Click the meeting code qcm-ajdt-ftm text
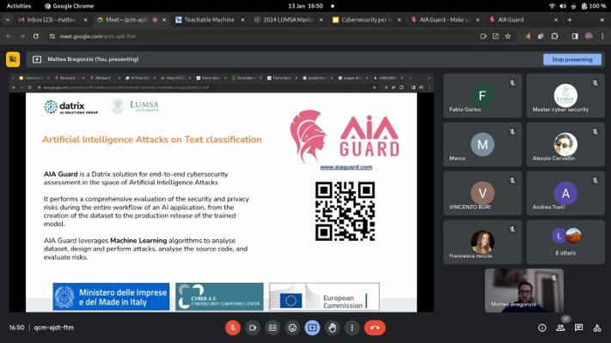Image resolution: width=611 pixels, height=343 pixels. coord(54,328)
